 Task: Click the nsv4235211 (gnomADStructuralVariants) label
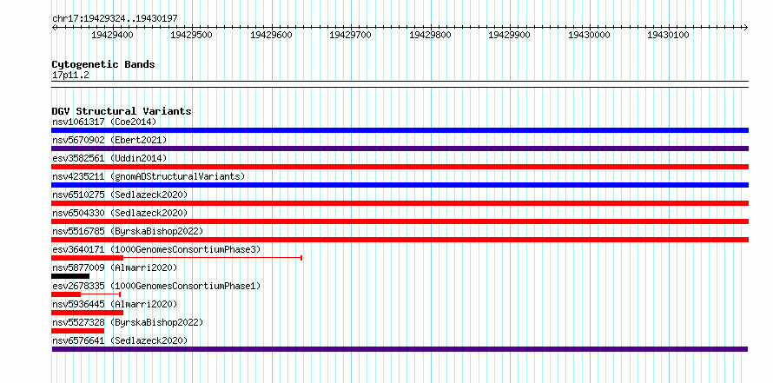point(149,176)
